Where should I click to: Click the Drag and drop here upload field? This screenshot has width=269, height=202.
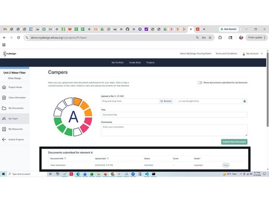(130, 101)
